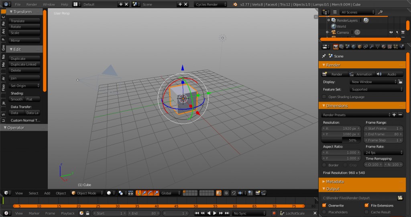
Task: Enable Open Shading Language checkbox
Action: click(324, 97)
